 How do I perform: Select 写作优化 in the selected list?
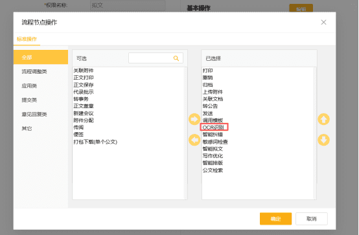(213, 156)
